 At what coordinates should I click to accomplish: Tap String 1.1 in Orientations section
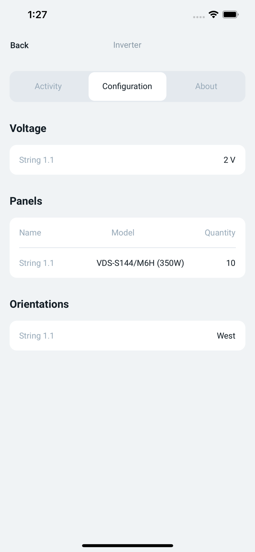click(36, 336)
